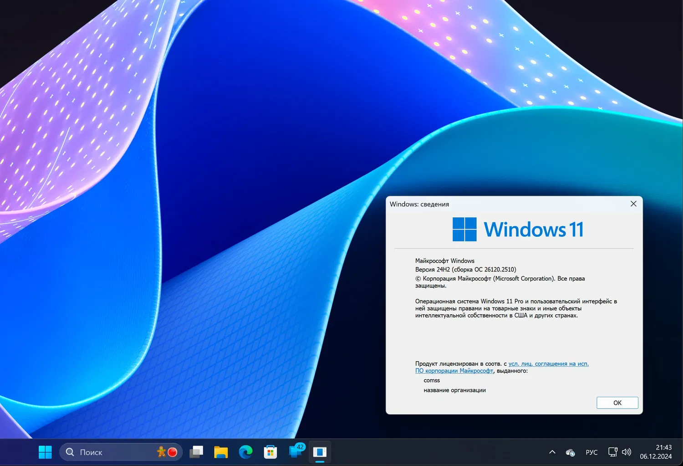
Task: Open the license agreement link
Action: 548,364
